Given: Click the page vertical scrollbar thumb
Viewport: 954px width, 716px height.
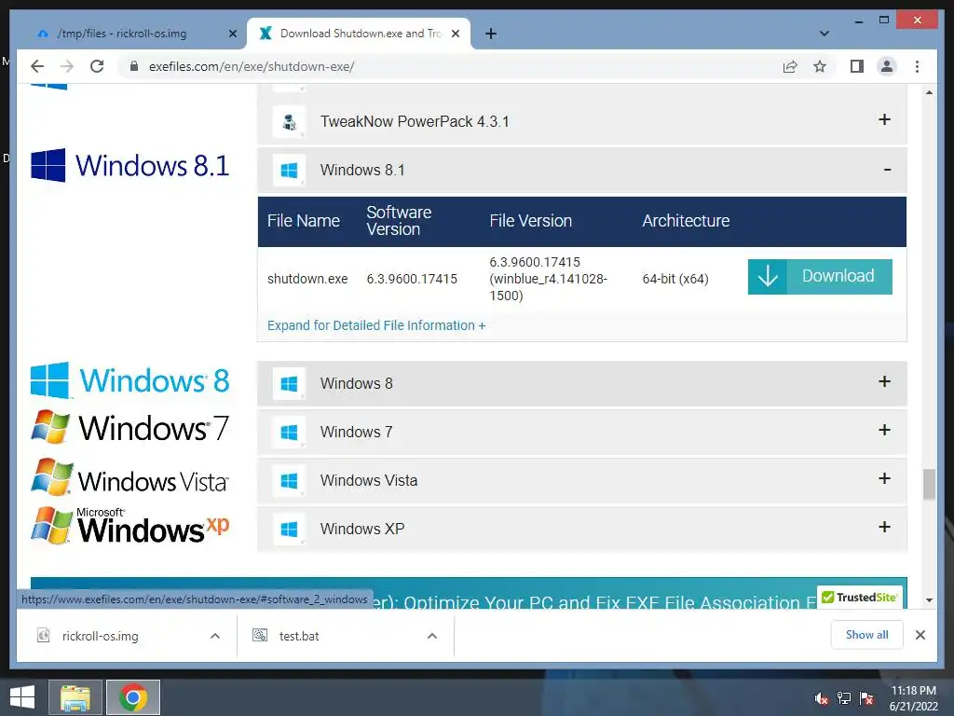Looking at the screenshot, I should point(929,484).
